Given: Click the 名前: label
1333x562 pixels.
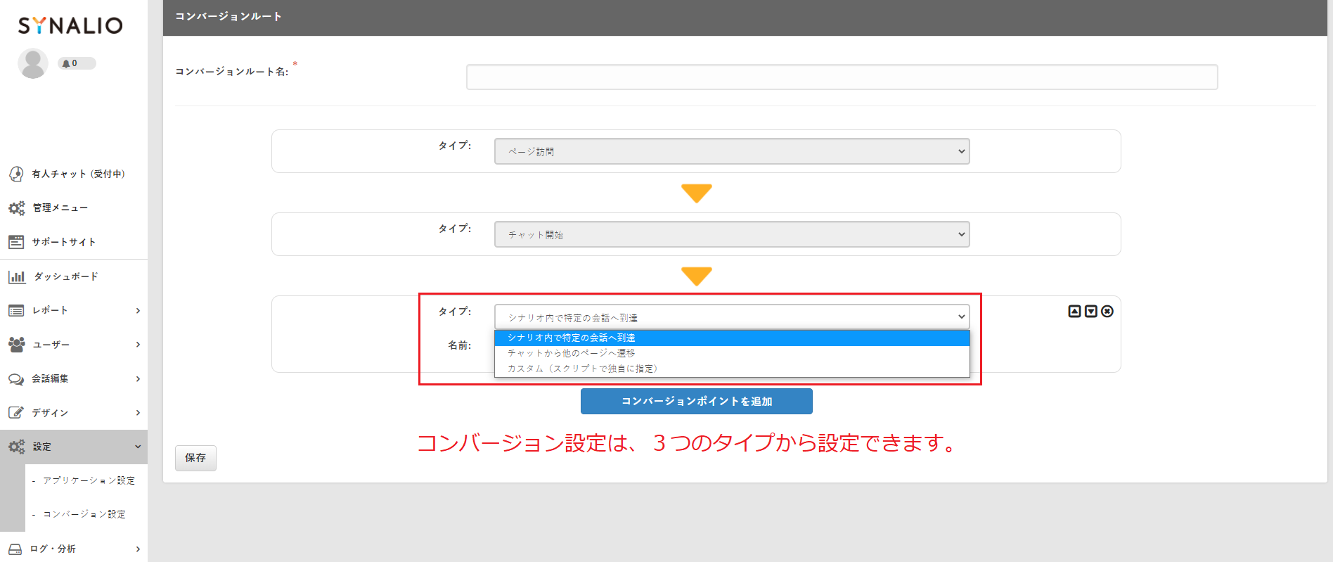Looking at the screenshot, I should (460, 345).
